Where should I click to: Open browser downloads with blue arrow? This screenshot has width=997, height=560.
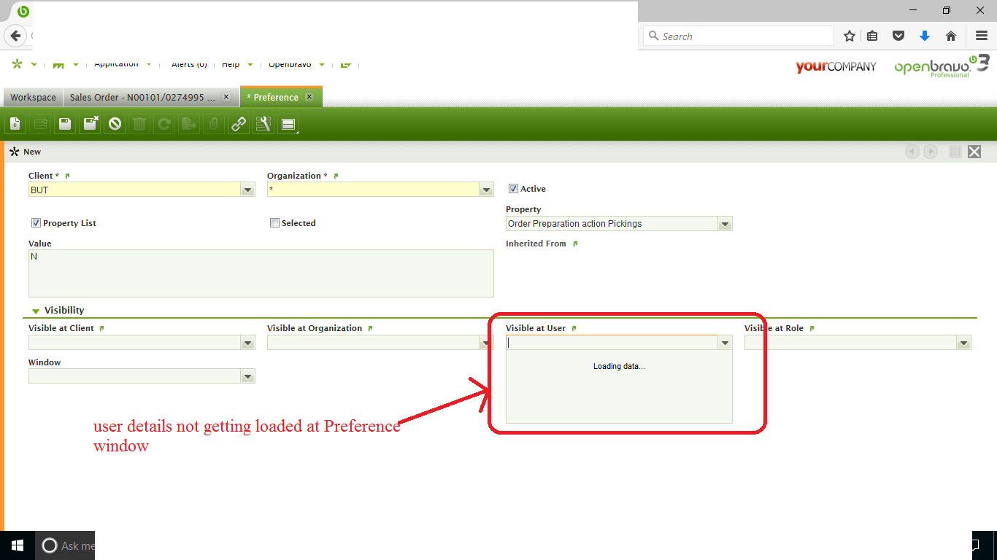(x=925, y=36)
